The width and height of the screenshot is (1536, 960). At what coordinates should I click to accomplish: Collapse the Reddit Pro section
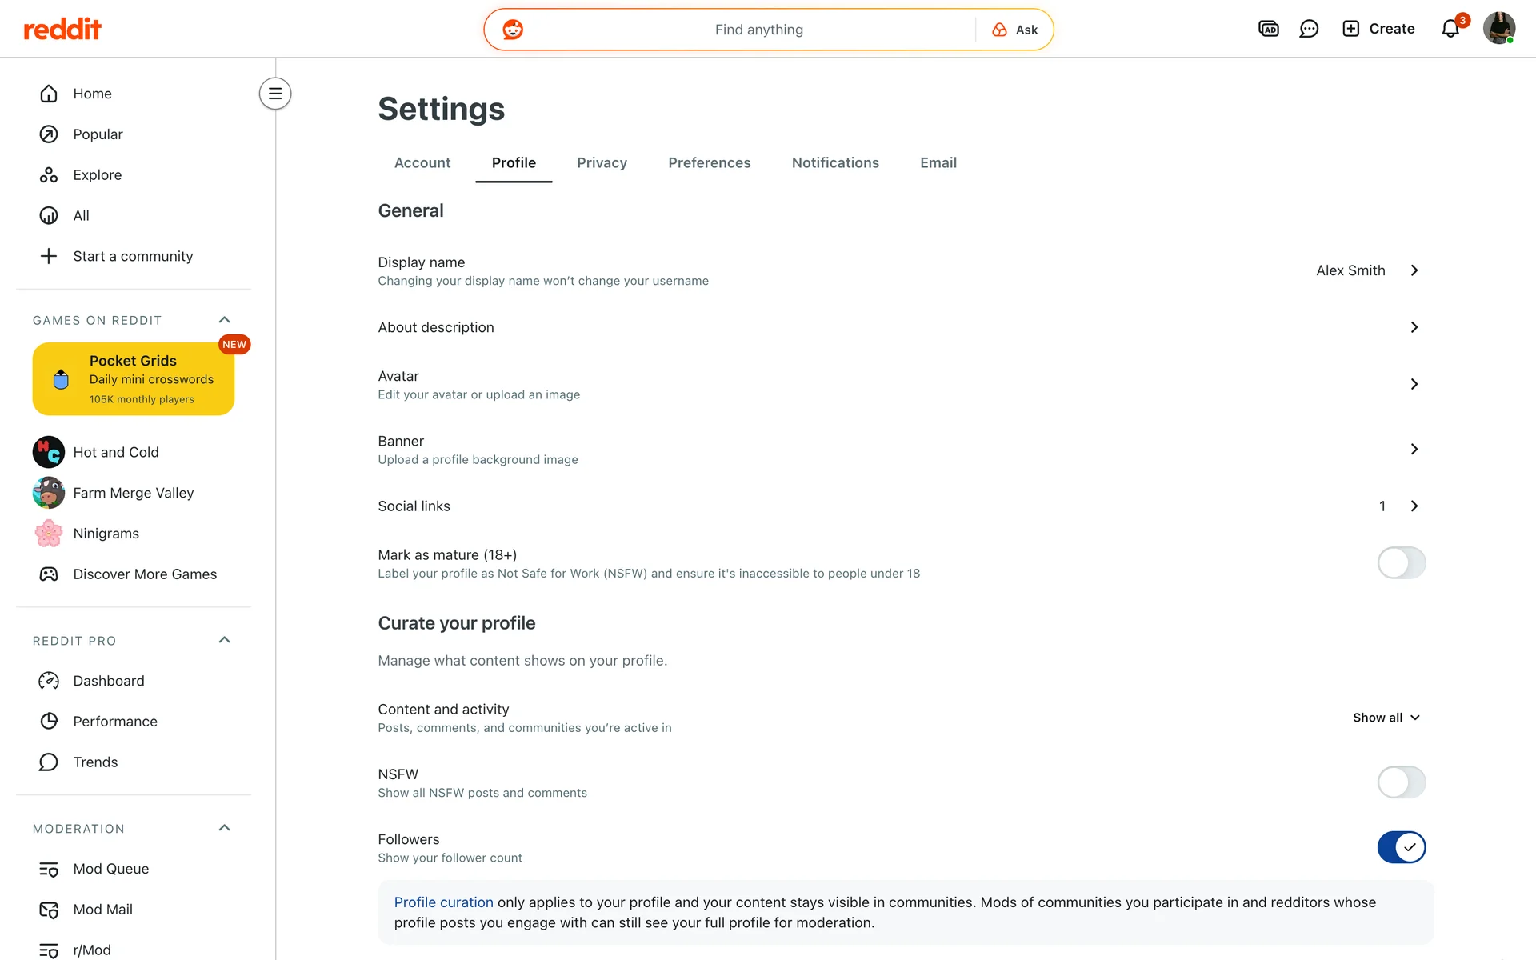(x=225, y=640)
